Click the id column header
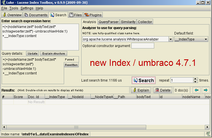Image resolution: width=212 pixels, height=138 pixels. click(x=171, y=97)
